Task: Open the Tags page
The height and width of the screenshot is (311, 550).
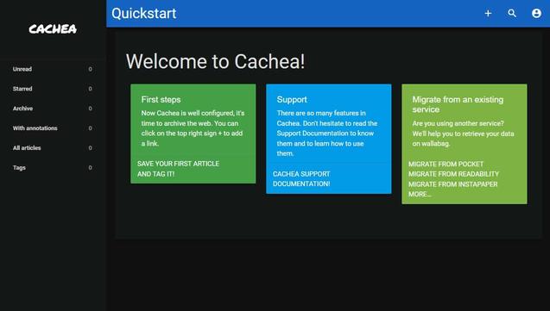Action: coord(53,168)
